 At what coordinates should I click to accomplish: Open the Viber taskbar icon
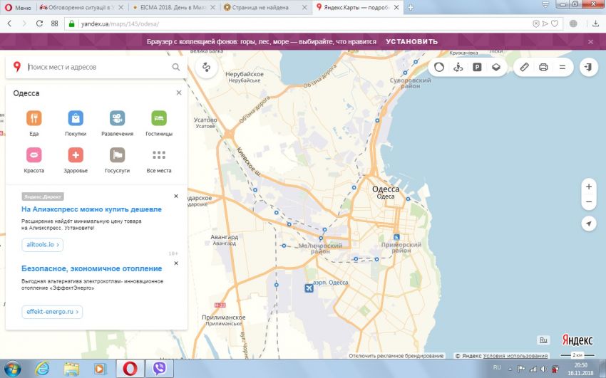pos(160,369)
